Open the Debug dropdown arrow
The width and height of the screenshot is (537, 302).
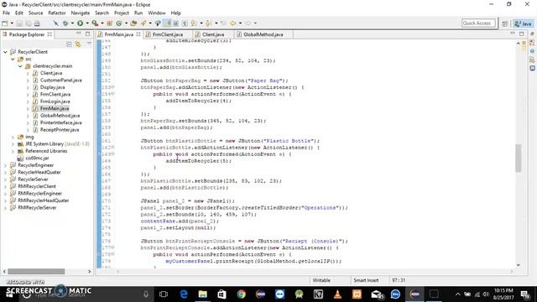click(x=72, y=23)
